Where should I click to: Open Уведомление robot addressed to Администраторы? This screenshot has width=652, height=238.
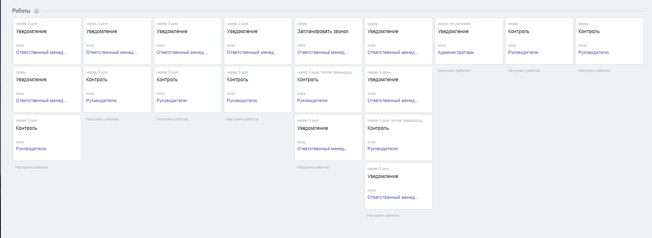[453, 31]
